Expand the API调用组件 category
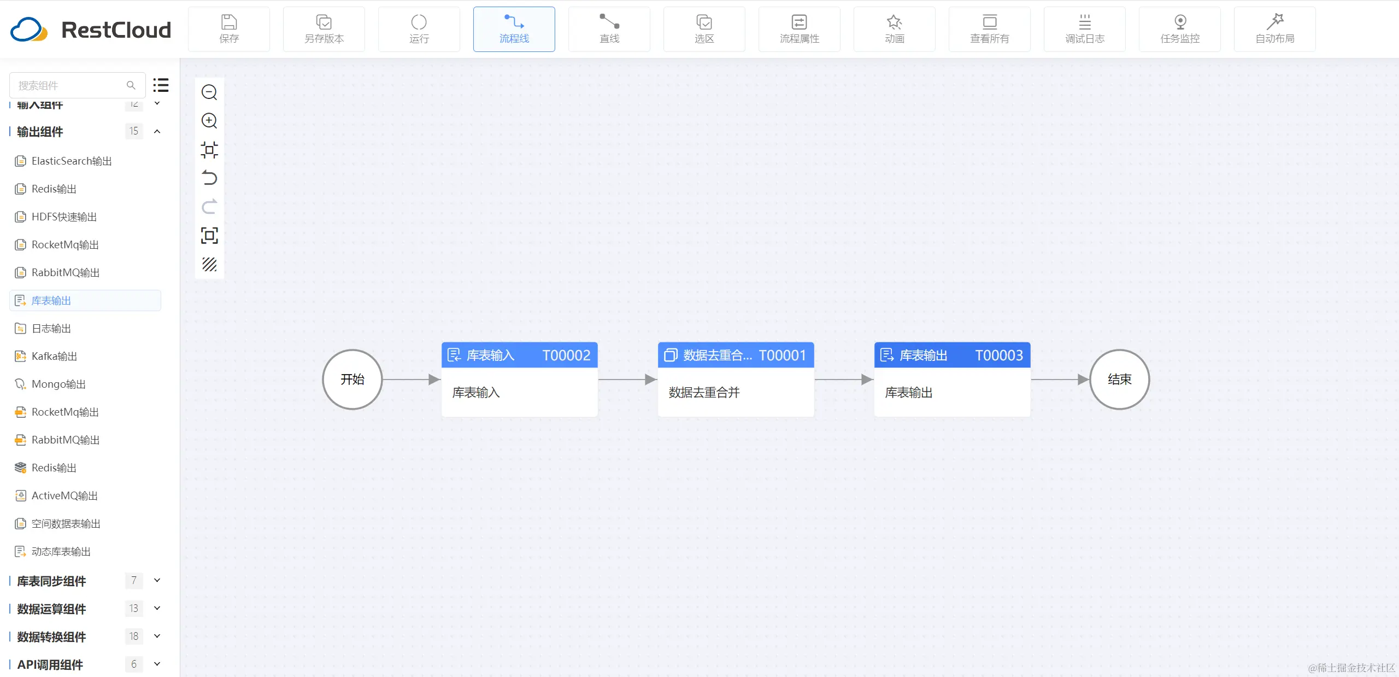The height and width of the screenshot is (677, 1399). pyautogui.click(x=157, y=664)
